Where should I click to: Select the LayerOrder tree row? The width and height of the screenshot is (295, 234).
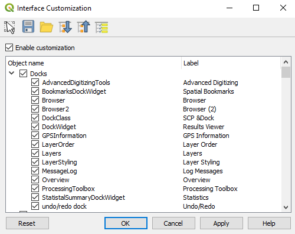(143, 144)
